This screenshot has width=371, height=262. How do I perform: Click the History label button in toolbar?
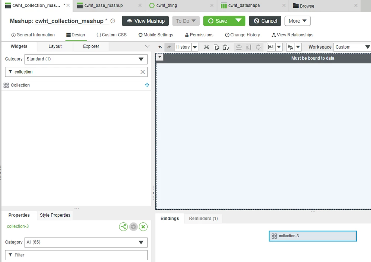[x=183, y=47]
